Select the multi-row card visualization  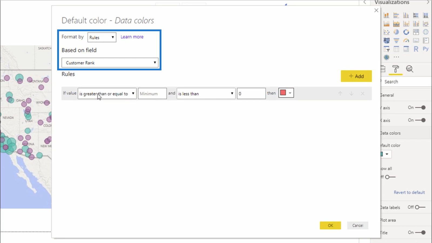426,40
